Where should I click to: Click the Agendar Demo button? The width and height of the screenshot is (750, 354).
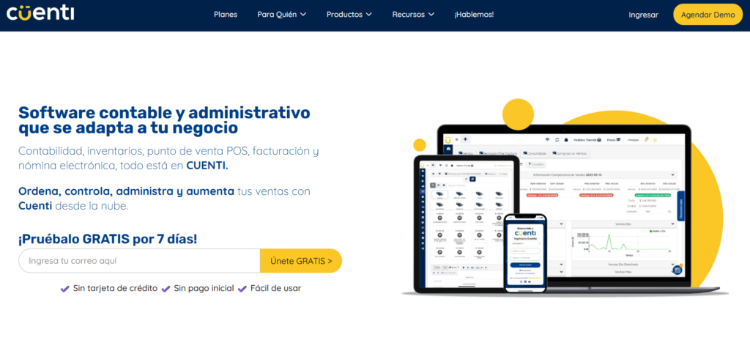tap(708, 15)
